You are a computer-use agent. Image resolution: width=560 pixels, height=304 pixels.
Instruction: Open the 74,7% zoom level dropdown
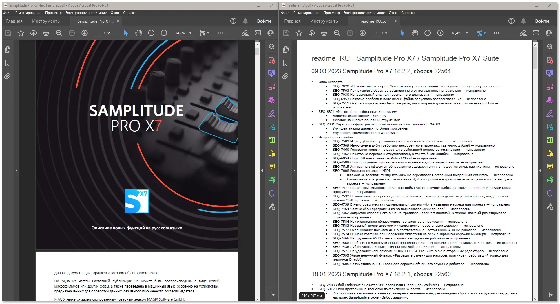point(190,33)
